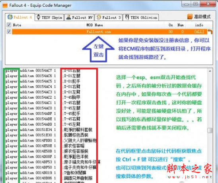
Task: Select the code line with ID 00151E34
Action: [x=49, y=130]
